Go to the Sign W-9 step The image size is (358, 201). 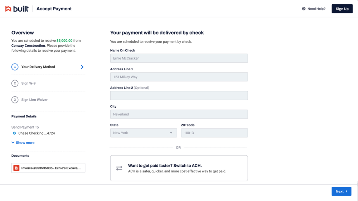pyautogui.click(x=28, y=83)
